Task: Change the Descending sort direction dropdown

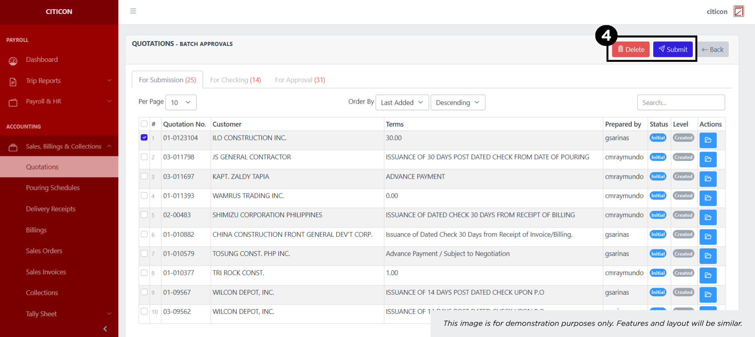Action: click(x=458, y=102)
